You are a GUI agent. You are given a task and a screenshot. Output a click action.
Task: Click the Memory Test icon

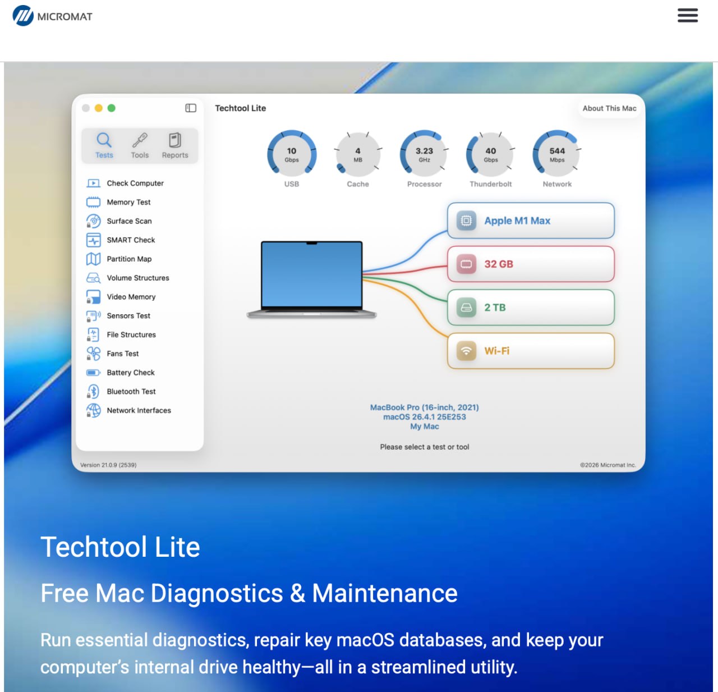pyautogui.click(x=94, y=202)
